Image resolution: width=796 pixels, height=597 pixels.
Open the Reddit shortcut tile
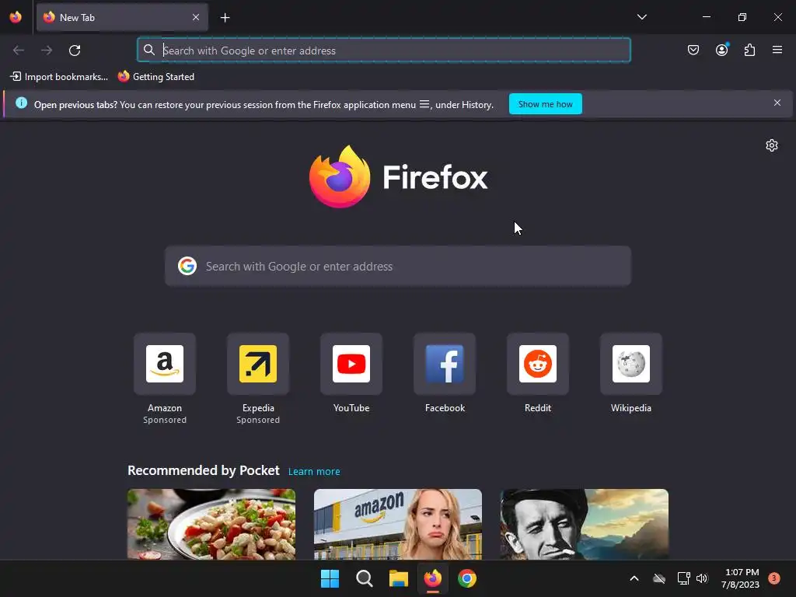click(x=538, y=364)
